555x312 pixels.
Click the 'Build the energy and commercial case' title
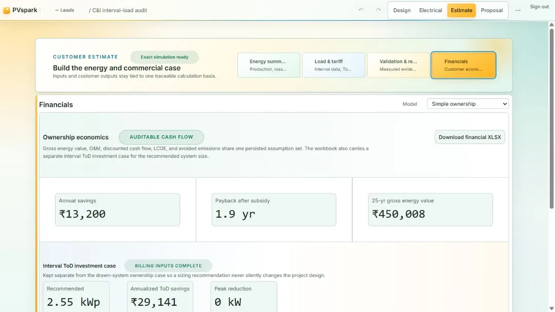point(117,68)
